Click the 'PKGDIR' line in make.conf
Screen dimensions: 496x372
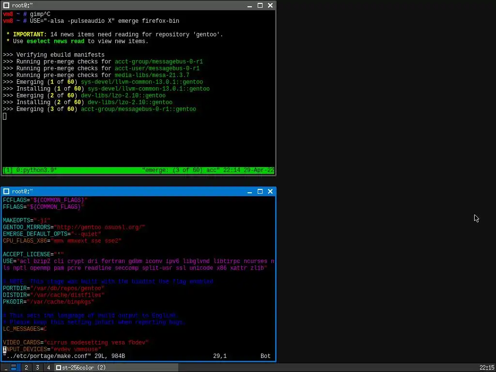49,302
